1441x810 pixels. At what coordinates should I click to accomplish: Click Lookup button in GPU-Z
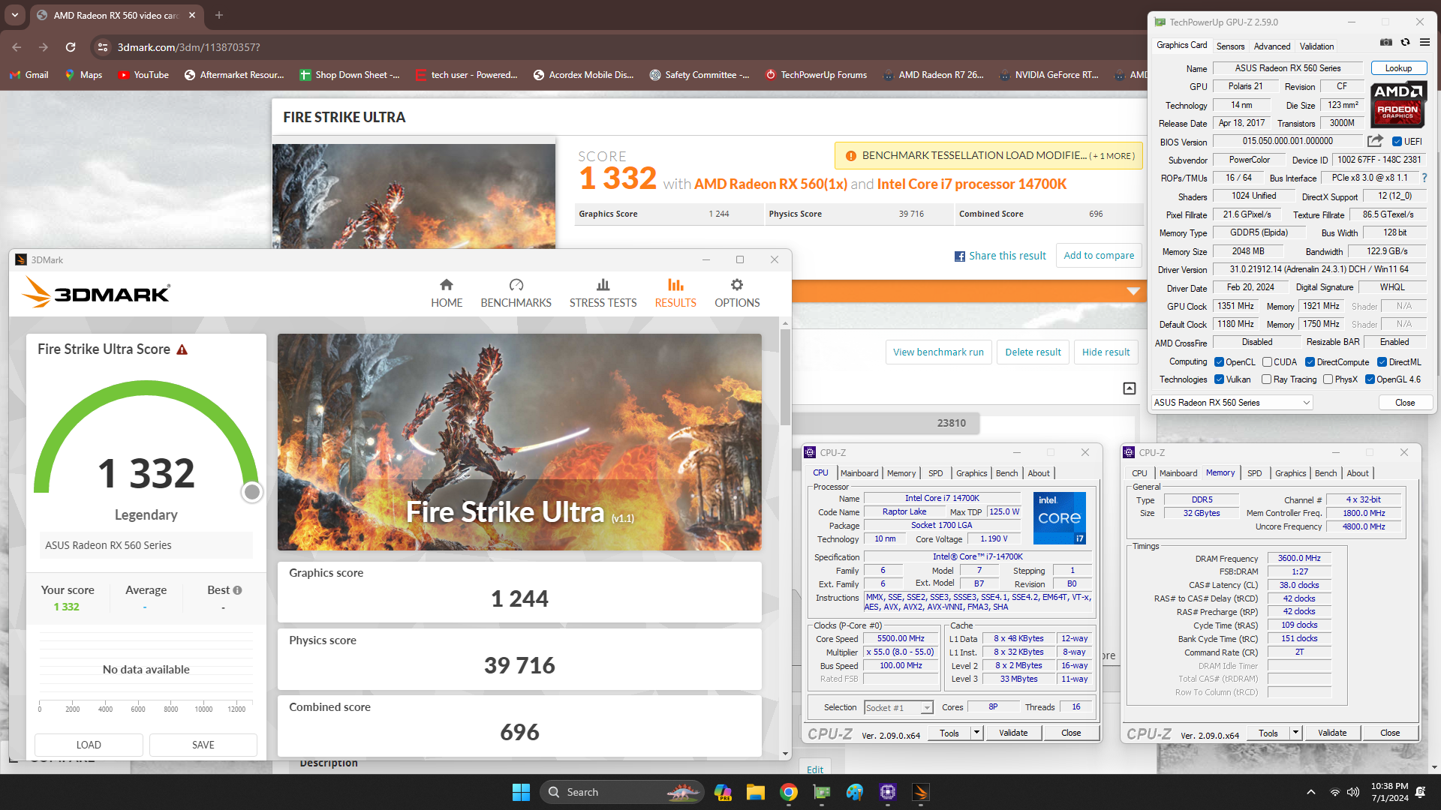(1398, 68)
